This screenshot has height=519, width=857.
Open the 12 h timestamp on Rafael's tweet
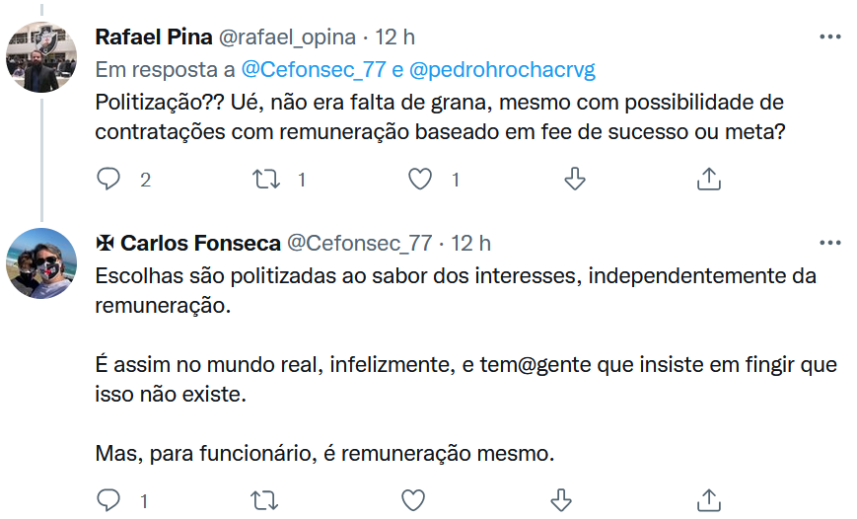point(395,37)
